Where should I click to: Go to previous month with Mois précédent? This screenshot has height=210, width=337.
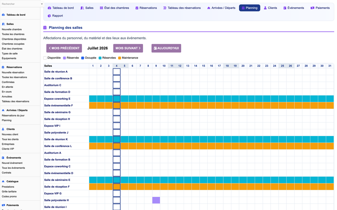pyautogui.click(x=64, y=48)
